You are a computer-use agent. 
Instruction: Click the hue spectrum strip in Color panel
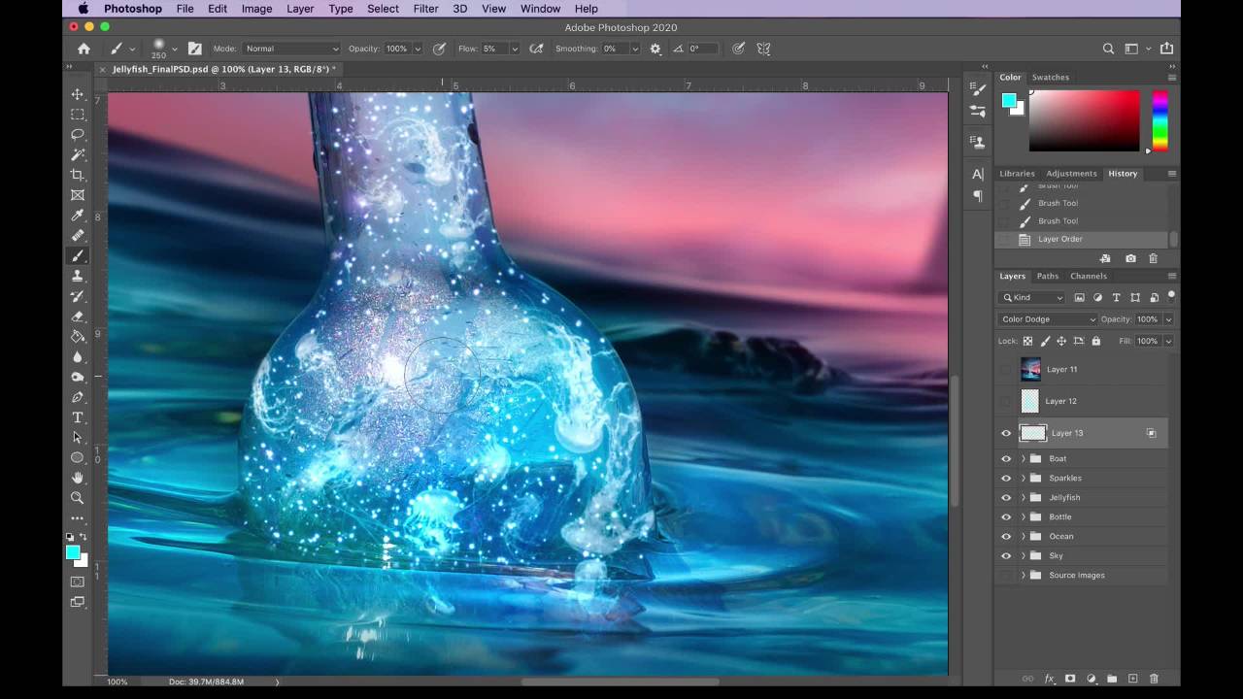click(x=1159, y=120)
